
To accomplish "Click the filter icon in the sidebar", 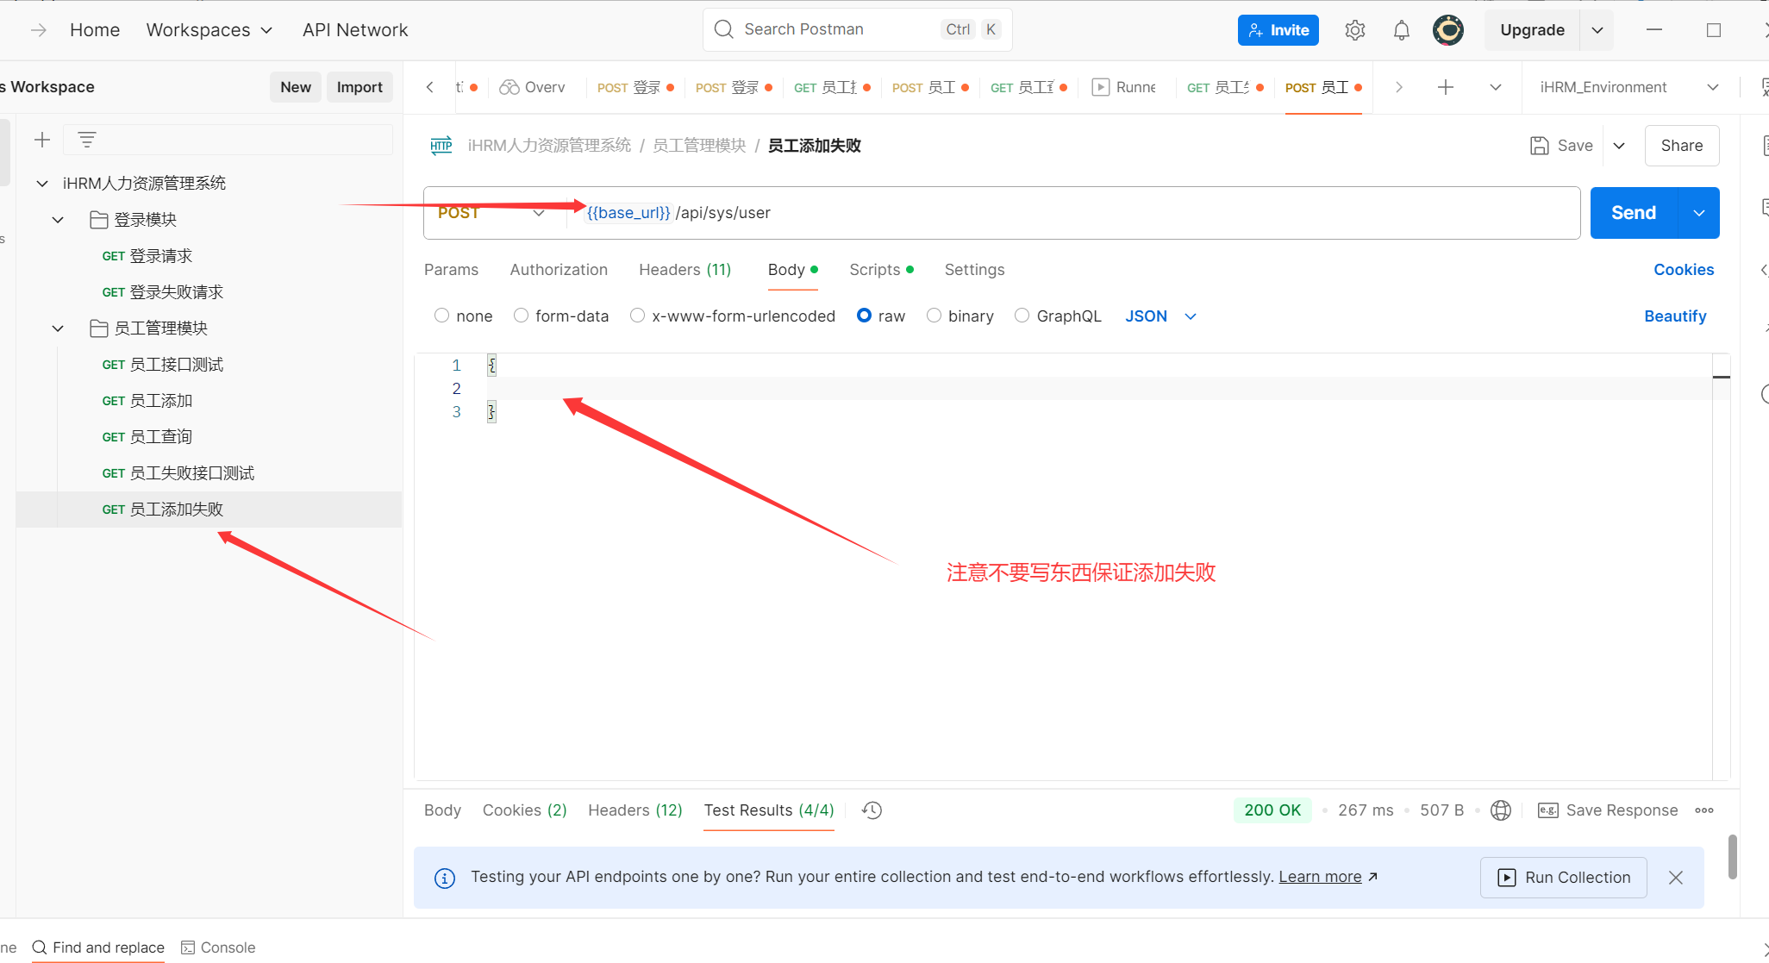I will (86, 140).
